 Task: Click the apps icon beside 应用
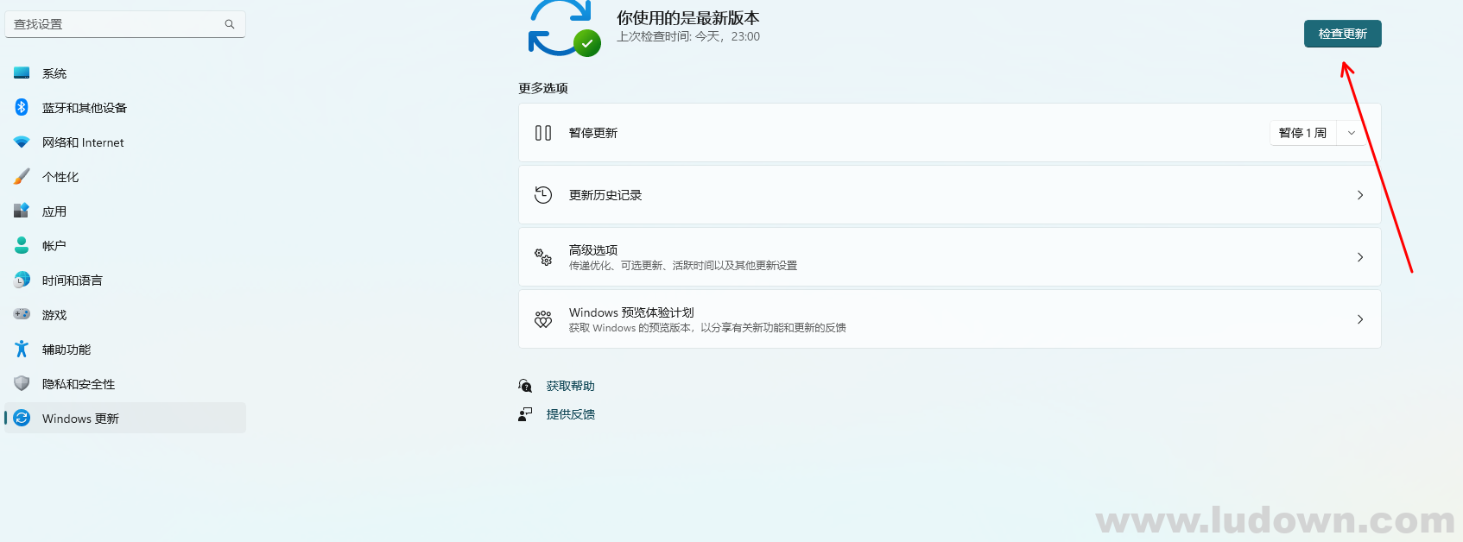pos(22,211)
